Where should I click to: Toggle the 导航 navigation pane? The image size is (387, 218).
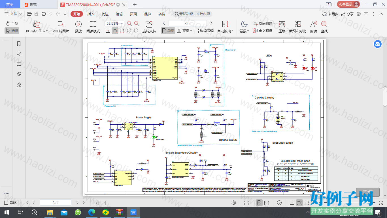pyautogui.click(x=10, y=203)
